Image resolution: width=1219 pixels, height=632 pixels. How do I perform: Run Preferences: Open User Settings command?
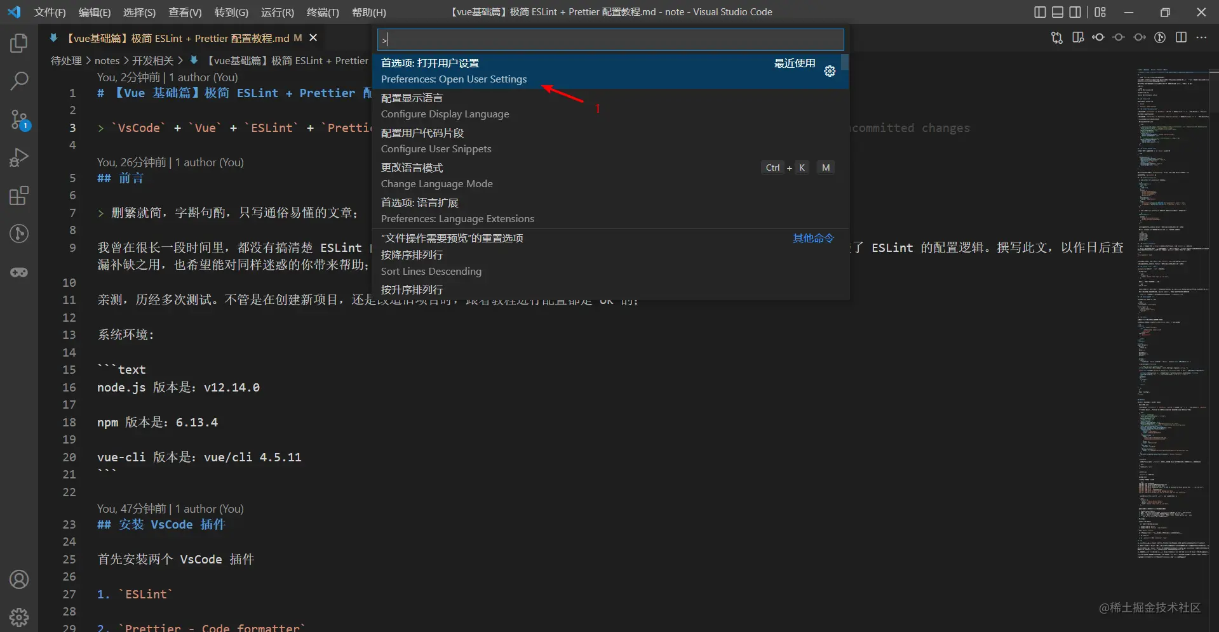click(x=610, y=71)
